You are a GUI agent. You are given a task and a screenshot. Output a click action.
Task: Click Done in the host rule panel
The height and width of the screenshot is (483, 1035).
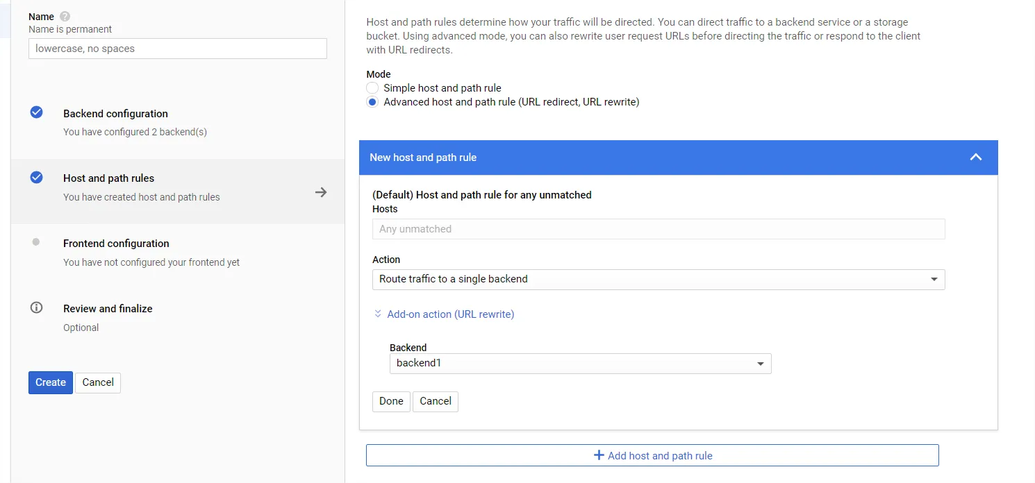[391, 401]
